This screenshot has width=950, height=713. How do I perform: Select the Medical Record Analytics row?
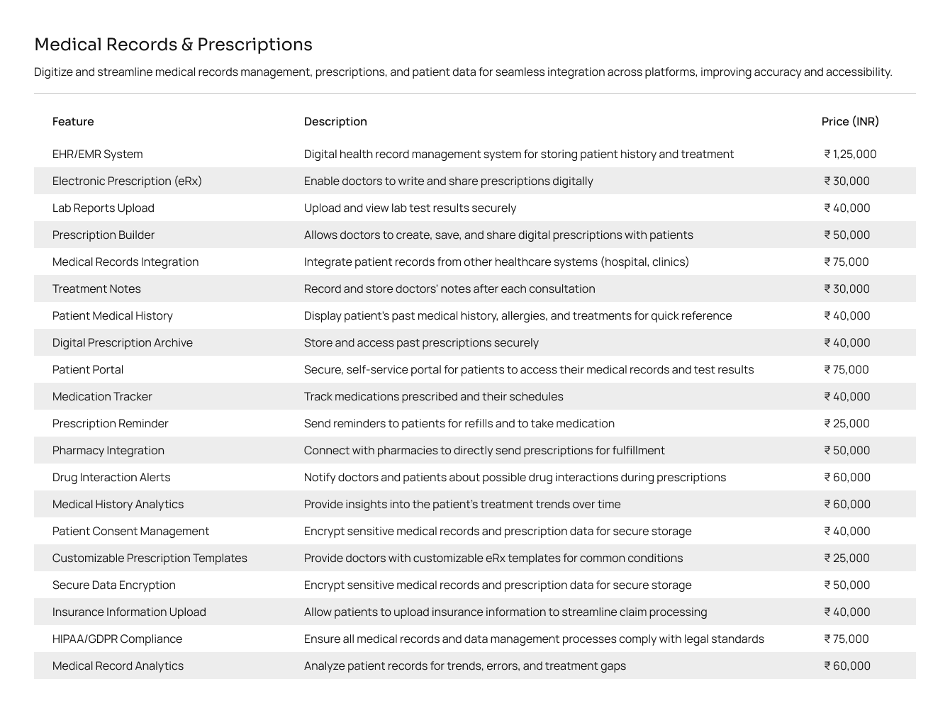[475, 666]
